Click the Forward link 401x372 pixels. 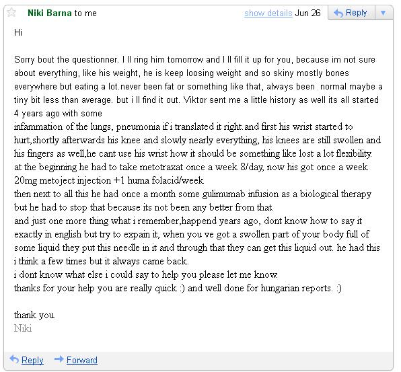pos(82,360)
